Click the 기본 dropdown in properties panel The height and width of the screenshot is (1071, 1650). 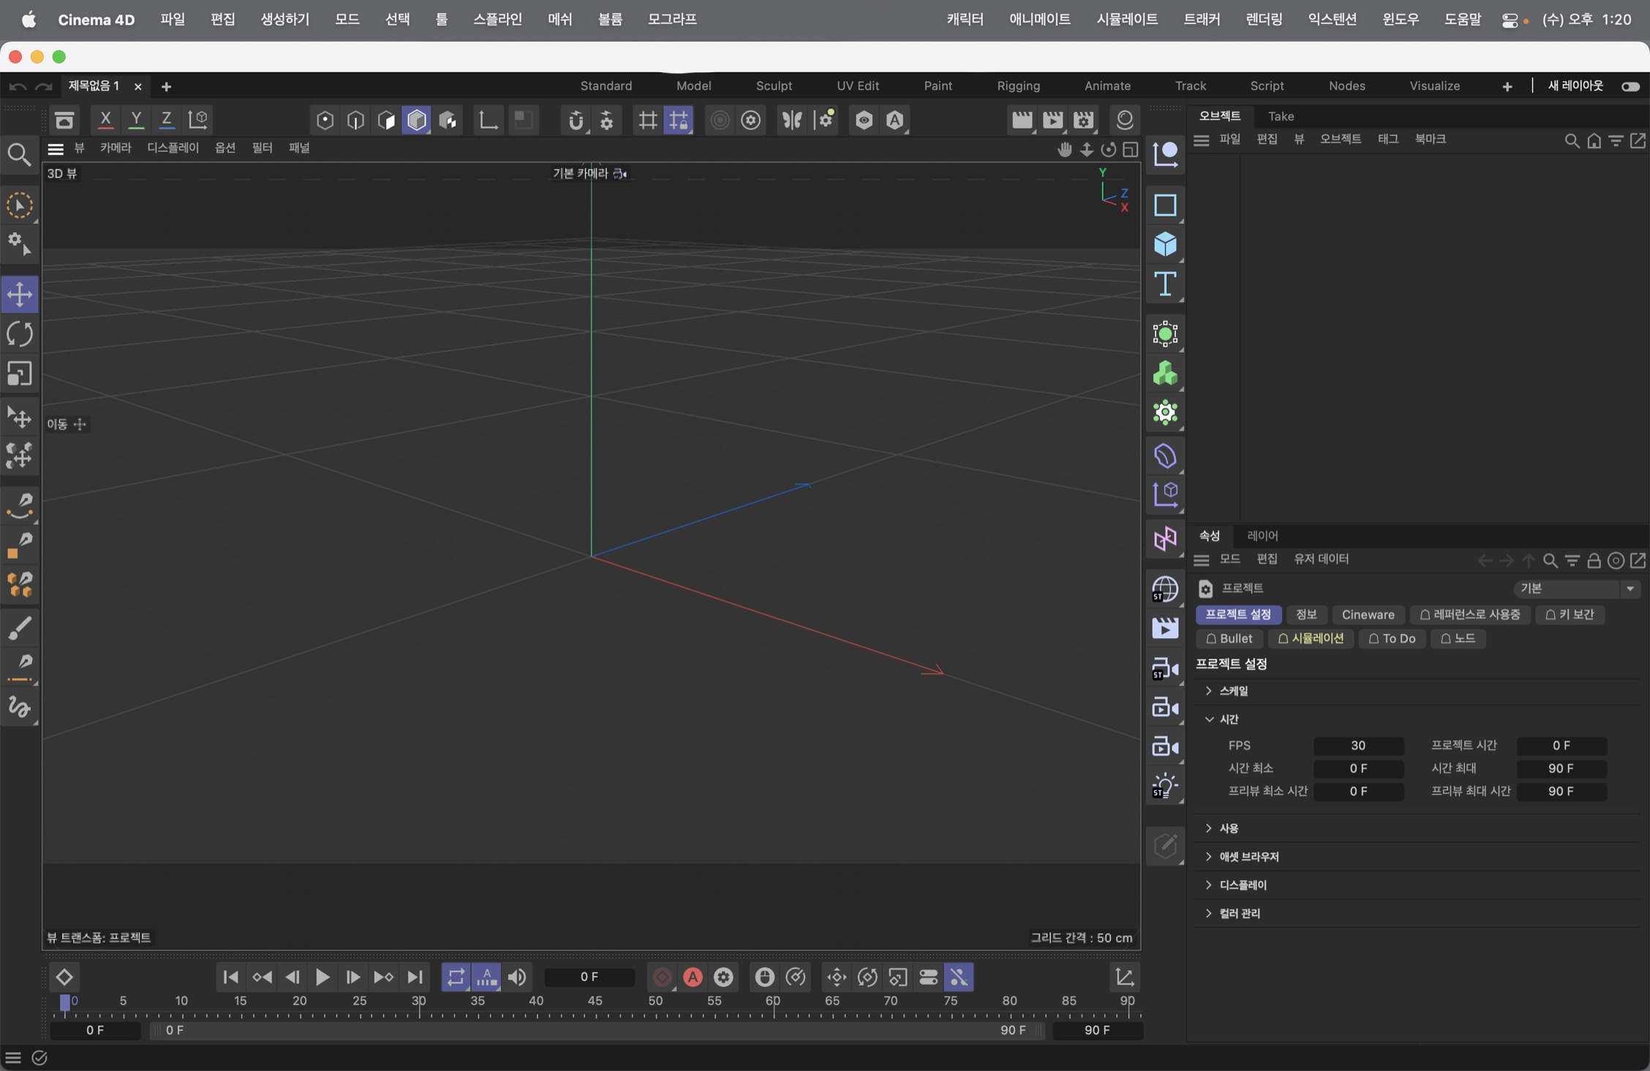pos(1577,588)
